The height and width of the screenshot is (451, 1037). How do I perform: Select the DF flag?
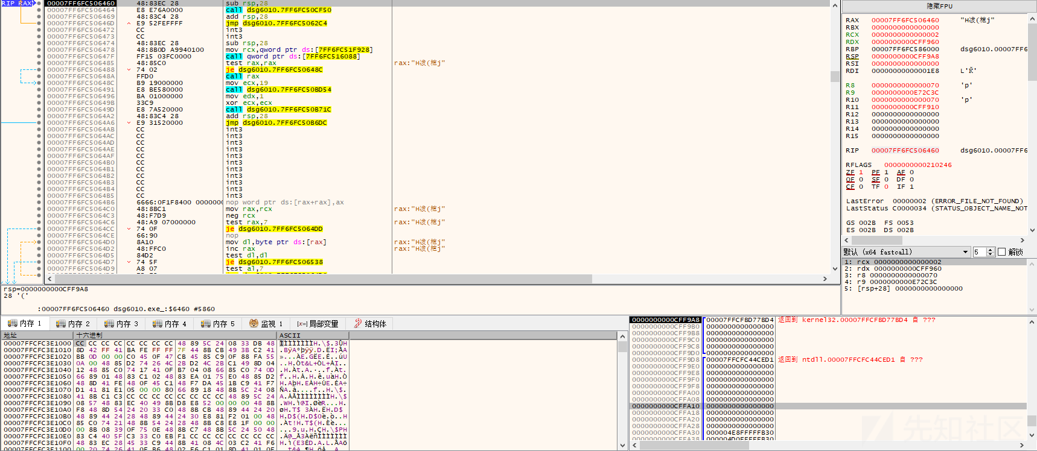tap(901, 180)
